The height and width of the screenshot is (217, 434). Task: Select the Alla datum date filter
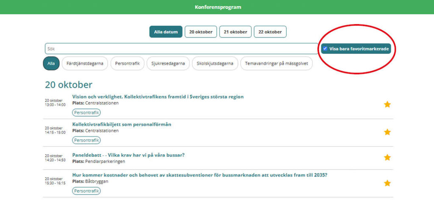coord(166,32)
